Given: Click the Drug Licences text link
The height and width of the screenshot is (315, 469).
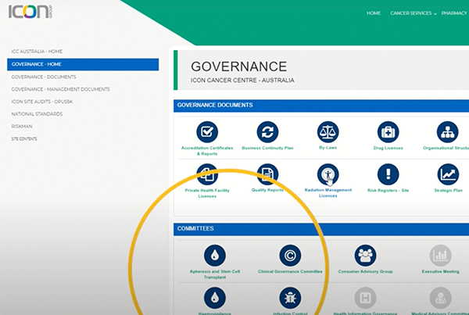Looking at the screenshot, I should point(388,148).
